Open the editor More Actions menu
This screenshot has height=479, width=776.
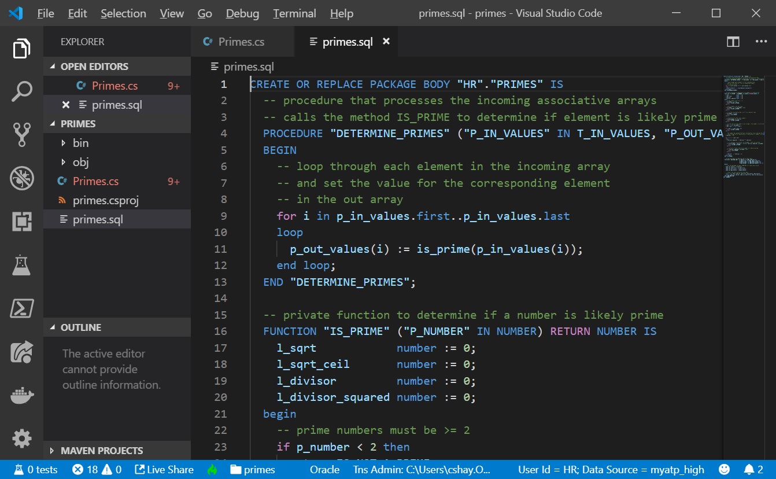(x=761, y=42)
